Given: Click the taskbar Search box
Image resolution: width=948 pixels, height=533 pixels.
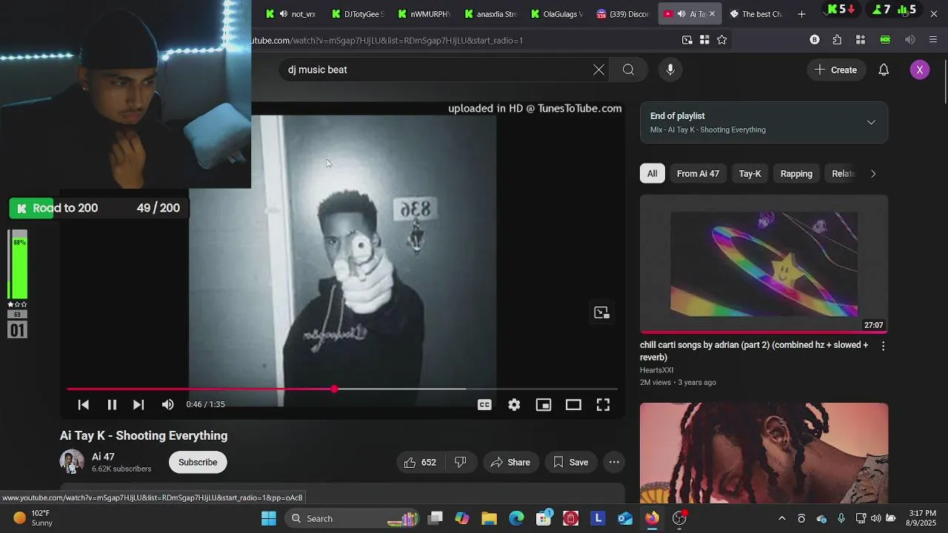Looking at the screenshot, I should (x=353, y=518).
